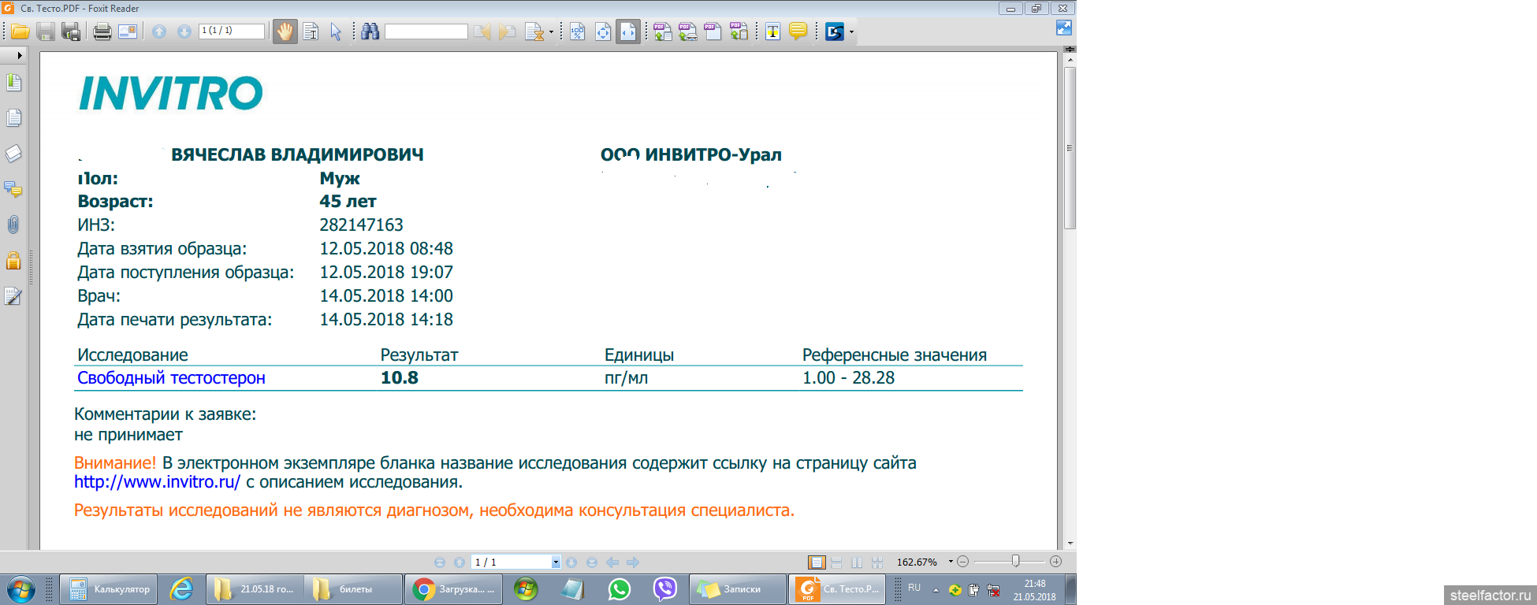Click the toolbar find text box
The width and height of the screenshot is (1537, 605).
pos(426,32)
